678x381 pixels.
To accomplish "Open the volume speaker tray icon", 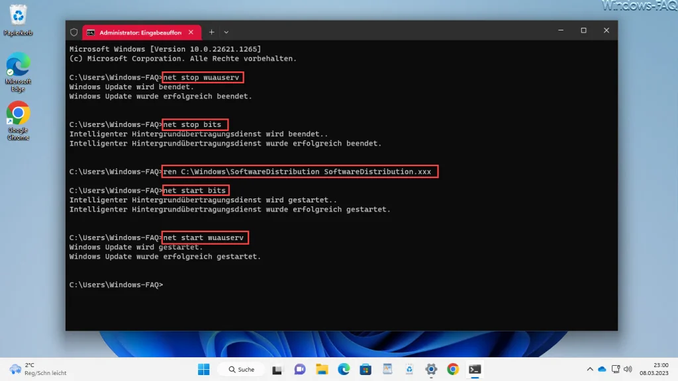I will pyautogui.click(x=628, y=369).
